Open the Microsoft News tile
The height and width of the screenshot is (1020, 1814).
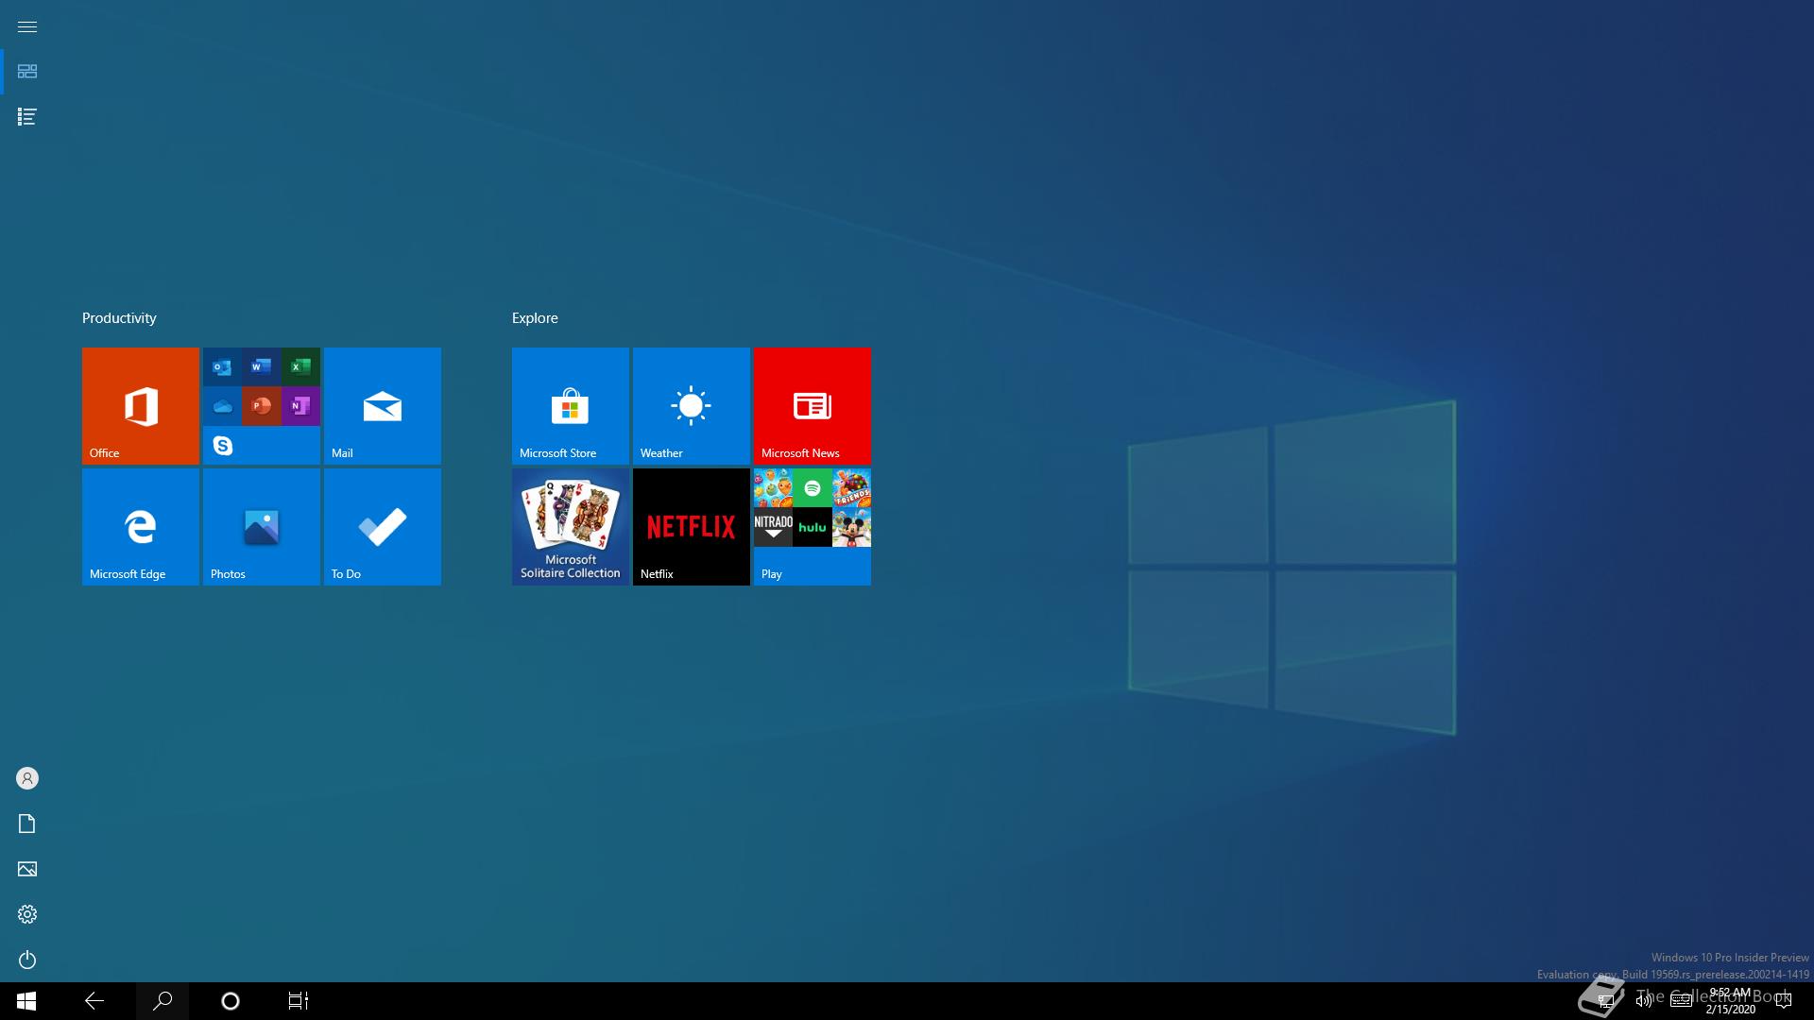click(x=813, y=406)
